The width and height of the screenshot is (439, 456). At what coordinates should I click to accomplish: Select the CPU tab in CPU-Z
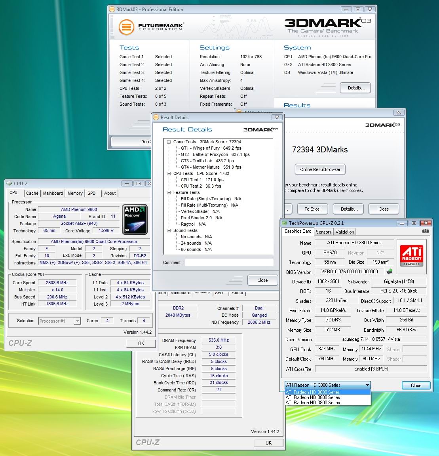(14, 192)
